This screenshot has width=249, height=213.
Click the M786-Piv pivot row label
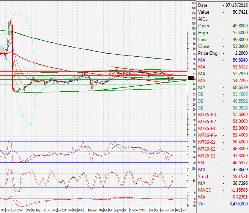(208, 135)
